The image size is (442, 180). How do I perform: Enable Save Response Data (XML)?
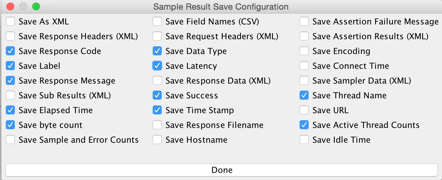(157, 81)
